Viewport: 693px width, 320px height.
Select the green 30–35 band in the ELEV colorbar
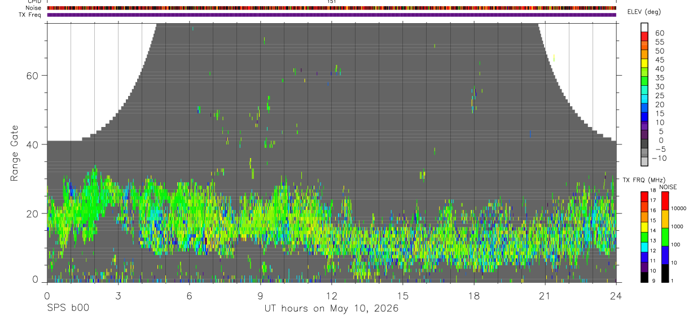(x=644, y=82)
